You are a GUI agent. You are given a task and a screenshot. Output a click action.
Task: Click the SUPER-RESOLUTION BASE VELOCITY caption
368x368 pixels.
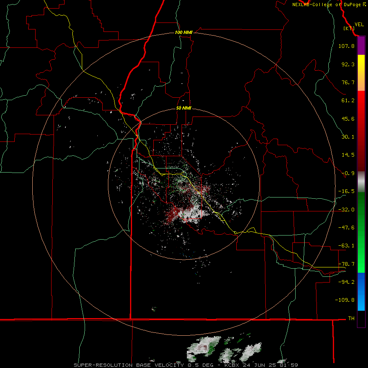(130, 365)
